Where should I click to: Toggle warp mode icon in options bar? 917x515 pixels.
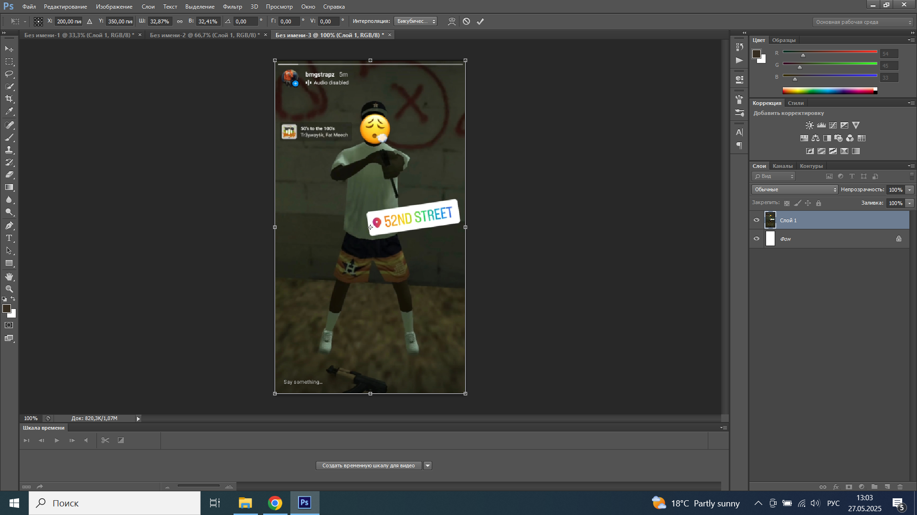tap(452, 21)
